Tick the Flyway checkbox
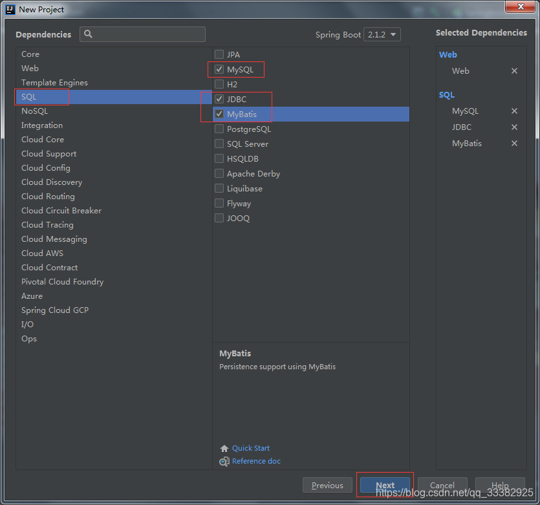Viewport: 540px width, 505px height. pyautogui.click(x=219, y=203)
